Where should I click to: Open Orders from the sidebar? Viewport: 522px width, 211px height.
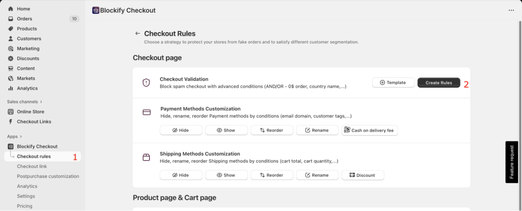[24, 19]
